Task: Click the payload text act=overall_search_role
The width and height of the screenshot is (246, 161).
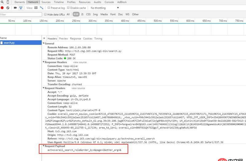Action: (64, 150)
